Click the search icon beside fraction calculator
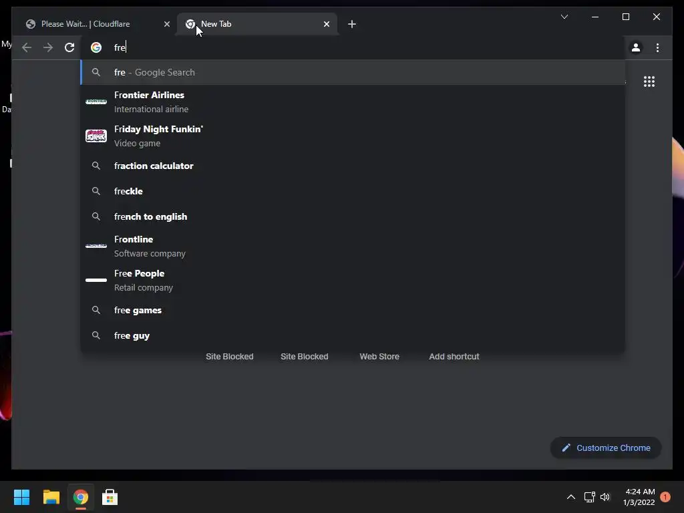The width and height of the screenshot is (684, 513). (96, 166)
